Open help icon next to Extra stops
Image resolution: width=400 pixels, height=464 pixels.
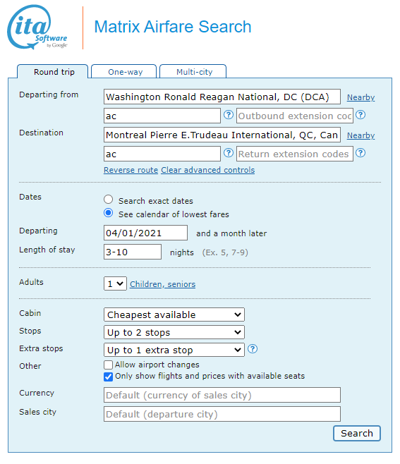click(253, 349)
